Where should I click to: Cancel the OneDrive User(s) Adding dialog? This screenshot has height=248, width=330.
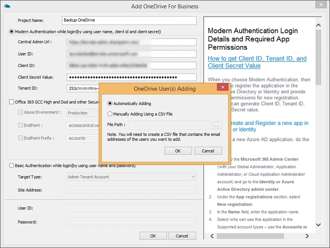click(x=208, y=151)
